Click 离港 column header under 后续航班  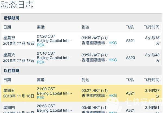point(41,27)
